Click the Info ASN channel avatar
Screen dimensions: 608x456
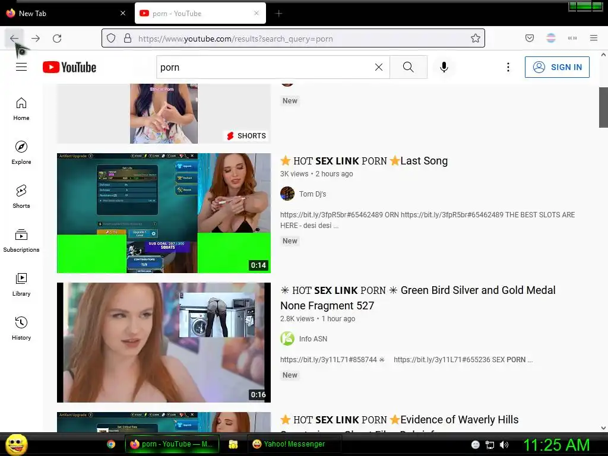pyautogui.click(x=287, y=338)
